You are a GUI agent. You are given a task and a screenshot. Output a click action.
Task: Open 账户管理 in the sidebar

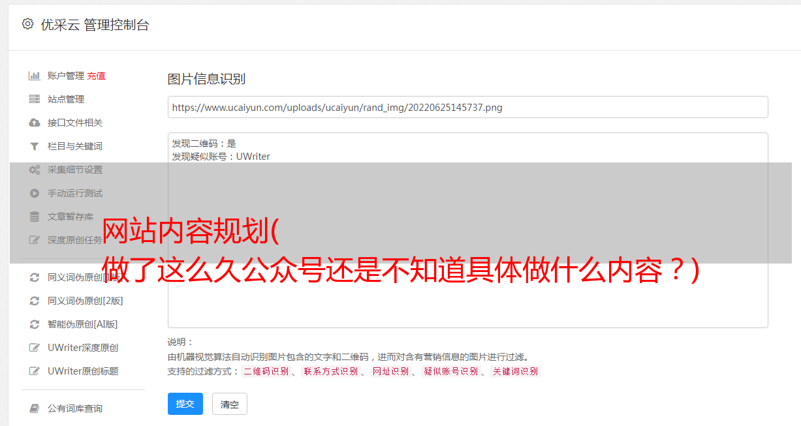66,76
